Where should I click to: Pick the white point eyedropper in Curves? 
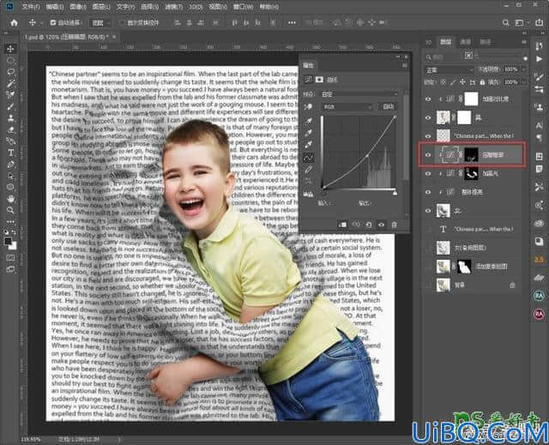click(309, 145)
